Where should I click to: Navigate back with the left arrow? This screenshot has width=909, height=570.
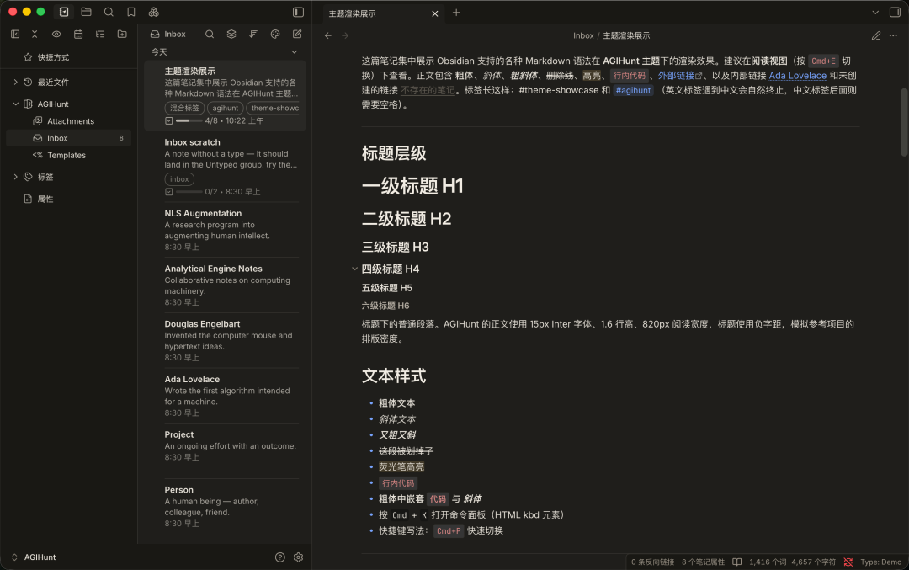tap(328, 35)
